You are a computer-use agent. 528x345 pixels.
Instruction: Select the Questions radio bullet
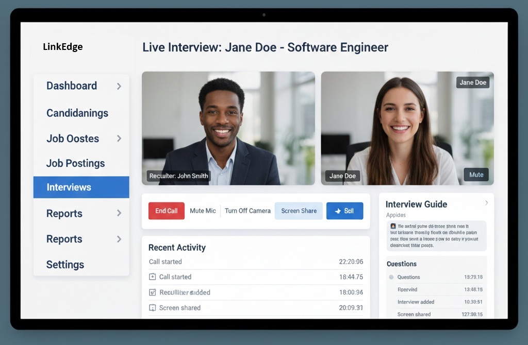click(391, 277)
